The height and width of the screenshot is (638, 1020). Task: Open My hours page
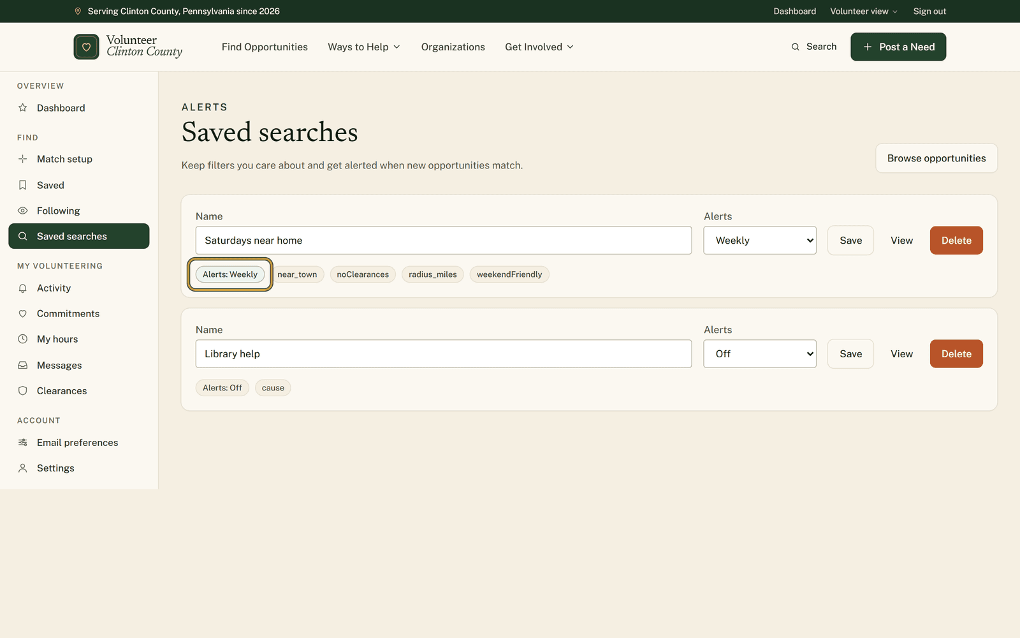click(x=79, y=339)
